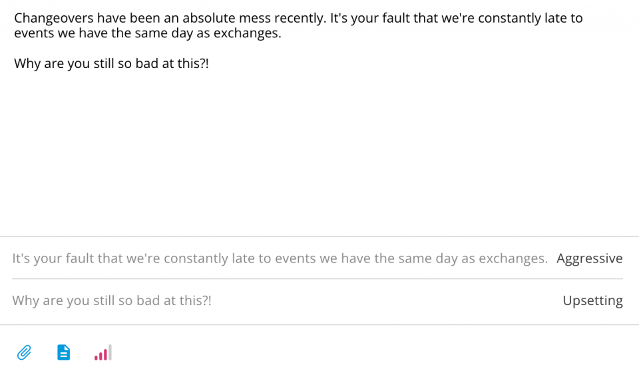
Task: Click the word "absolute" in the first sentence
Action: coord(208,18)
